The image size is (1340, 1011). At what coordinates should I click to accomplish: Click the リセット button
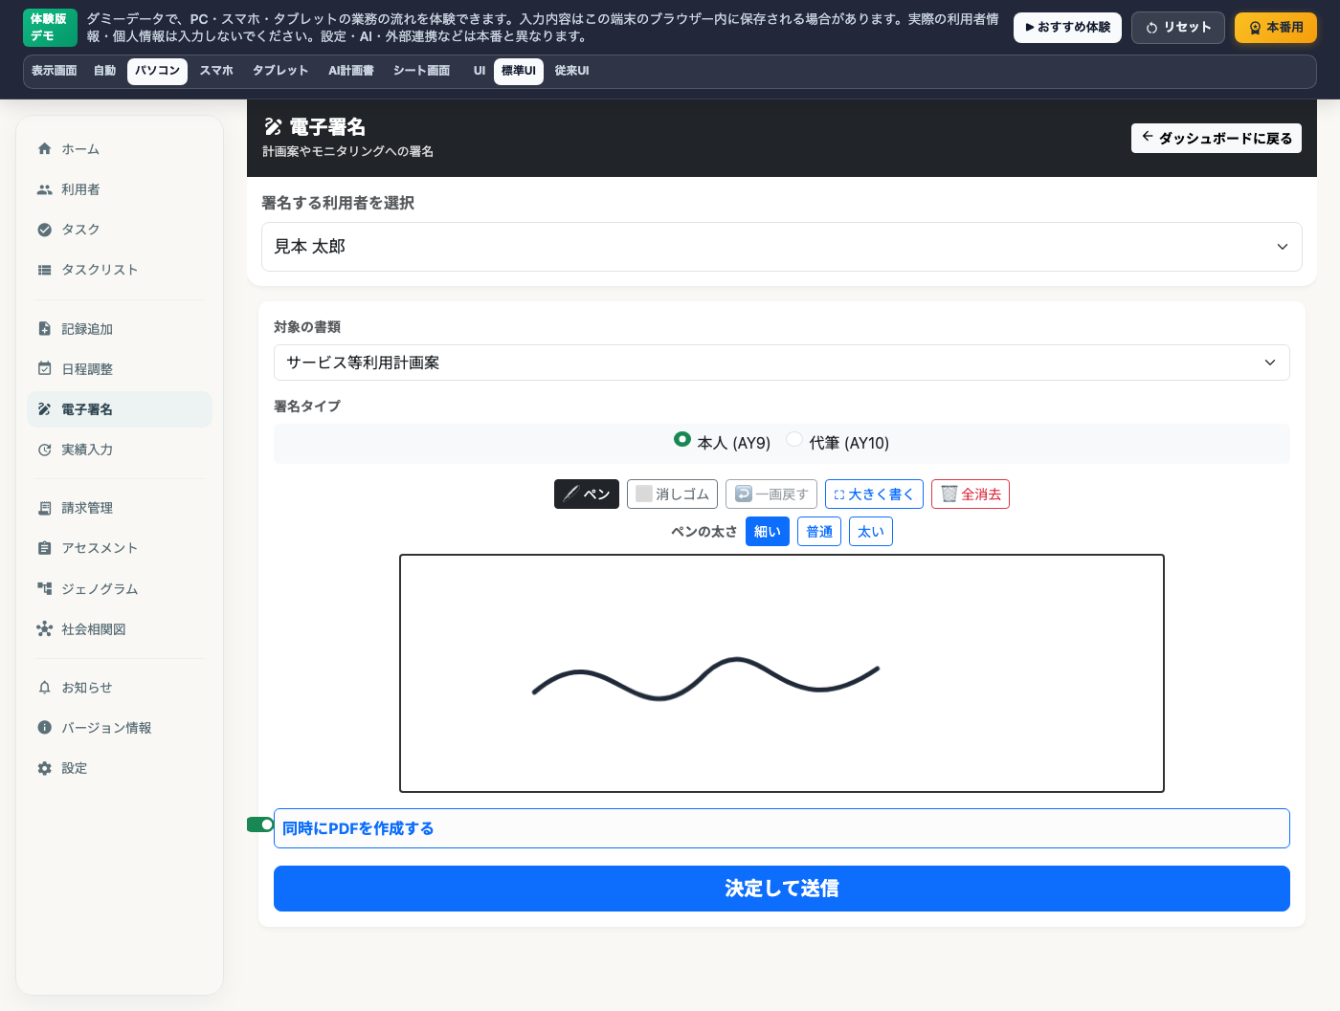1178,28
